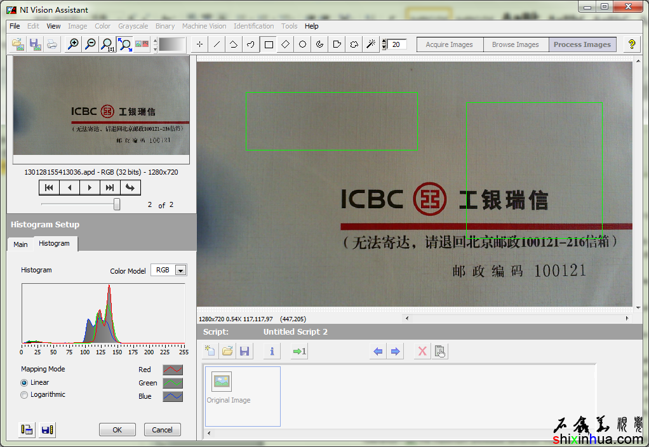Click the Acquire Images button
649x447 pixels.
450,44
